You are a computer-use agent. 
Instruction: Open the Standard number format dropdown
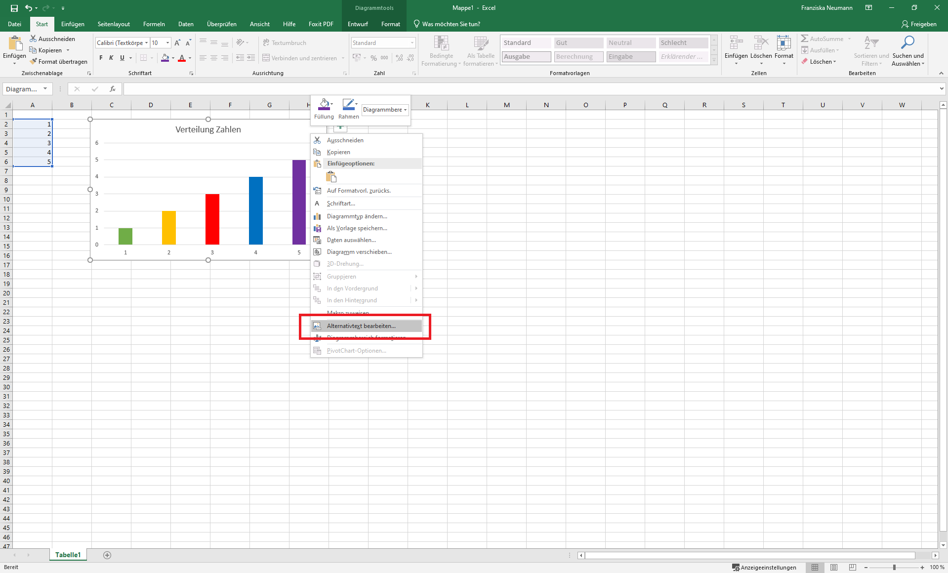point(412,42)
